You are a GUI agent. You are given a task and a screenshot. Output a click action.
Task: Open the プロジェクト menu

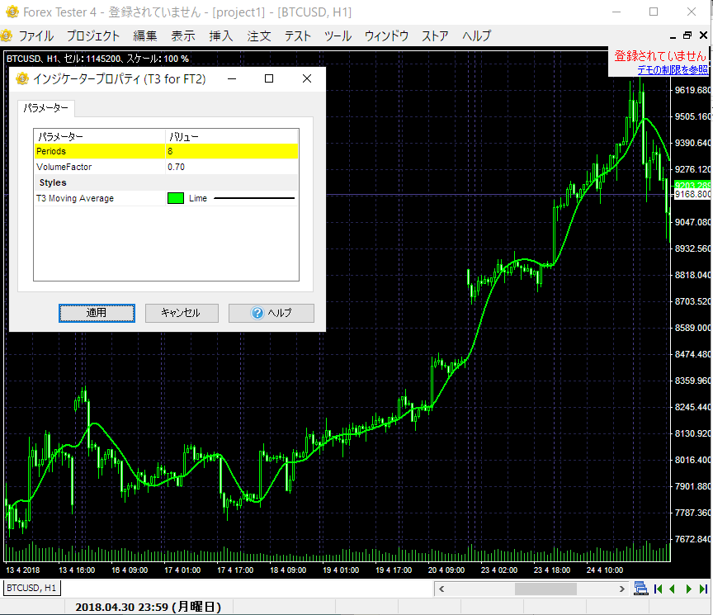pos(93,36)
